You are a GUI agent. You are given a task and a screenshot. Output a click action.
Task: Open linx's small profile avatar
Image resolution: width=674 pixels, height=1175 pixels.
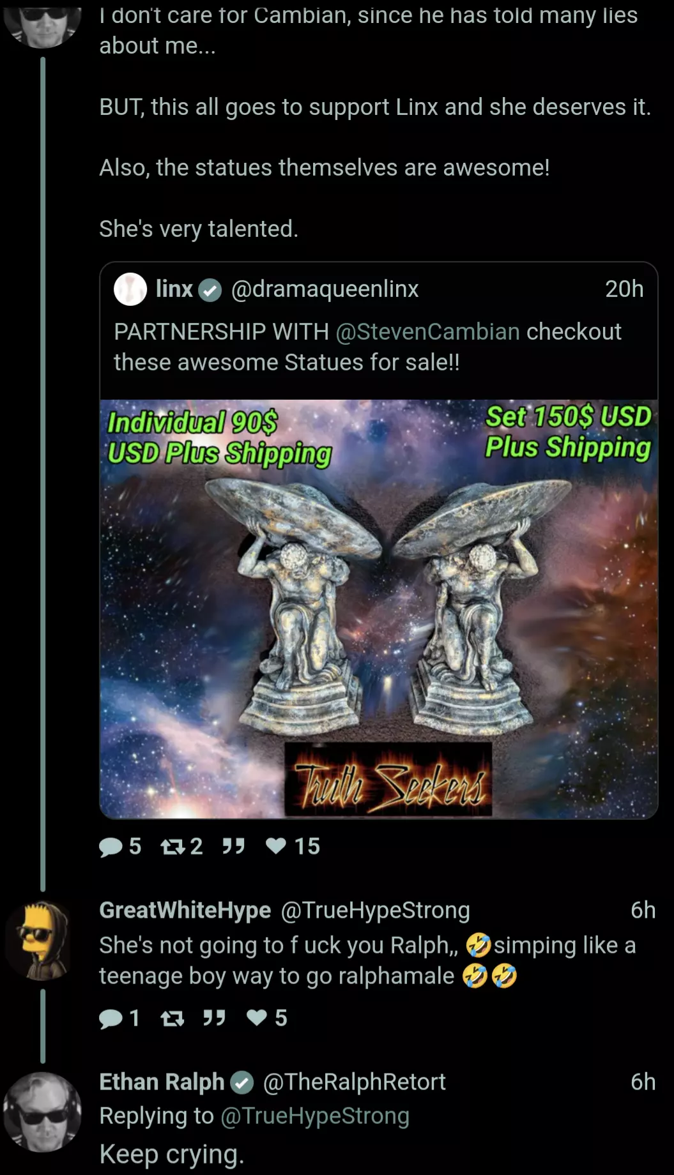pyautogui.click(x=130, y=289)
